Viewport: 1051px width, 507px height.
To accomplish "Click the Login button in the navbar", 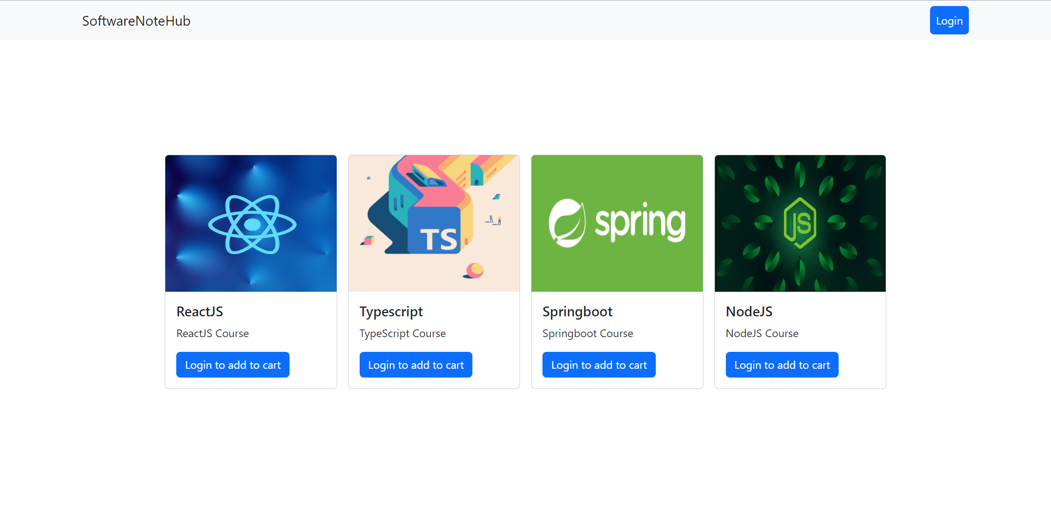I will point(949,20).
